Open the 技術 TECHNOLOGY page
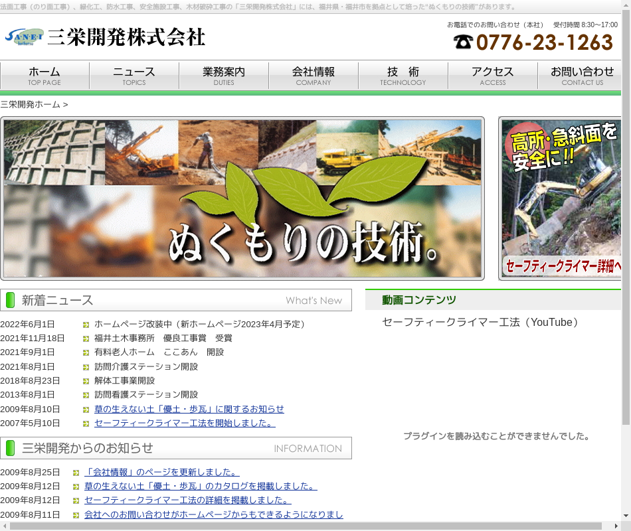Screen dimensions: 631x531 point(403,76)
